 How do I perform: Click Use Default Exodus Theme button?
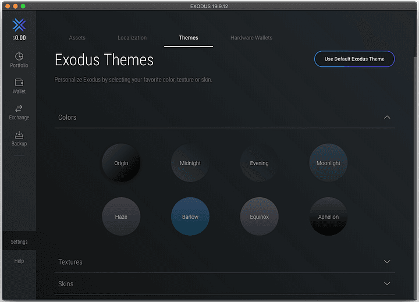[x=354, y=59]
